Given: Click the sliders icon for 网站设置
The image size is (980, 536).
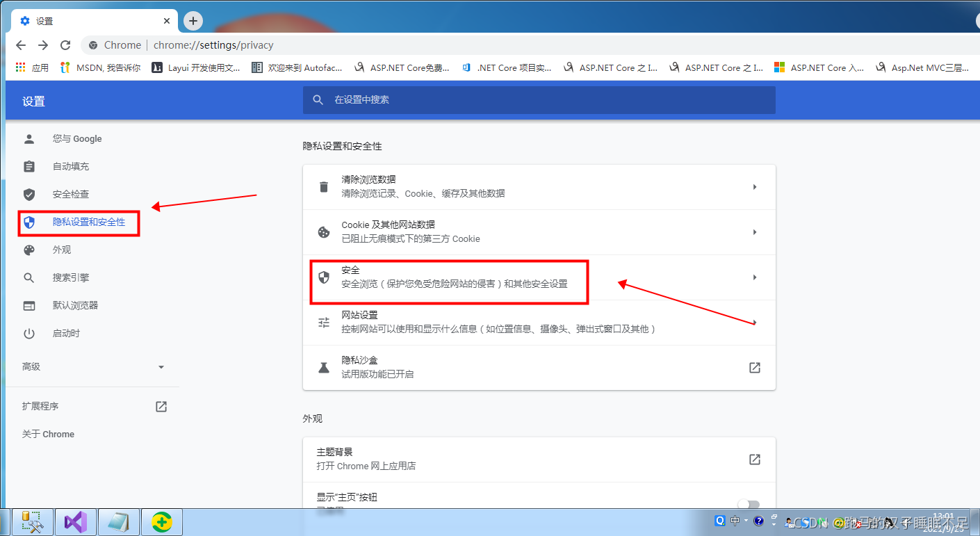Looking at the screenshot, I should 324,323.
